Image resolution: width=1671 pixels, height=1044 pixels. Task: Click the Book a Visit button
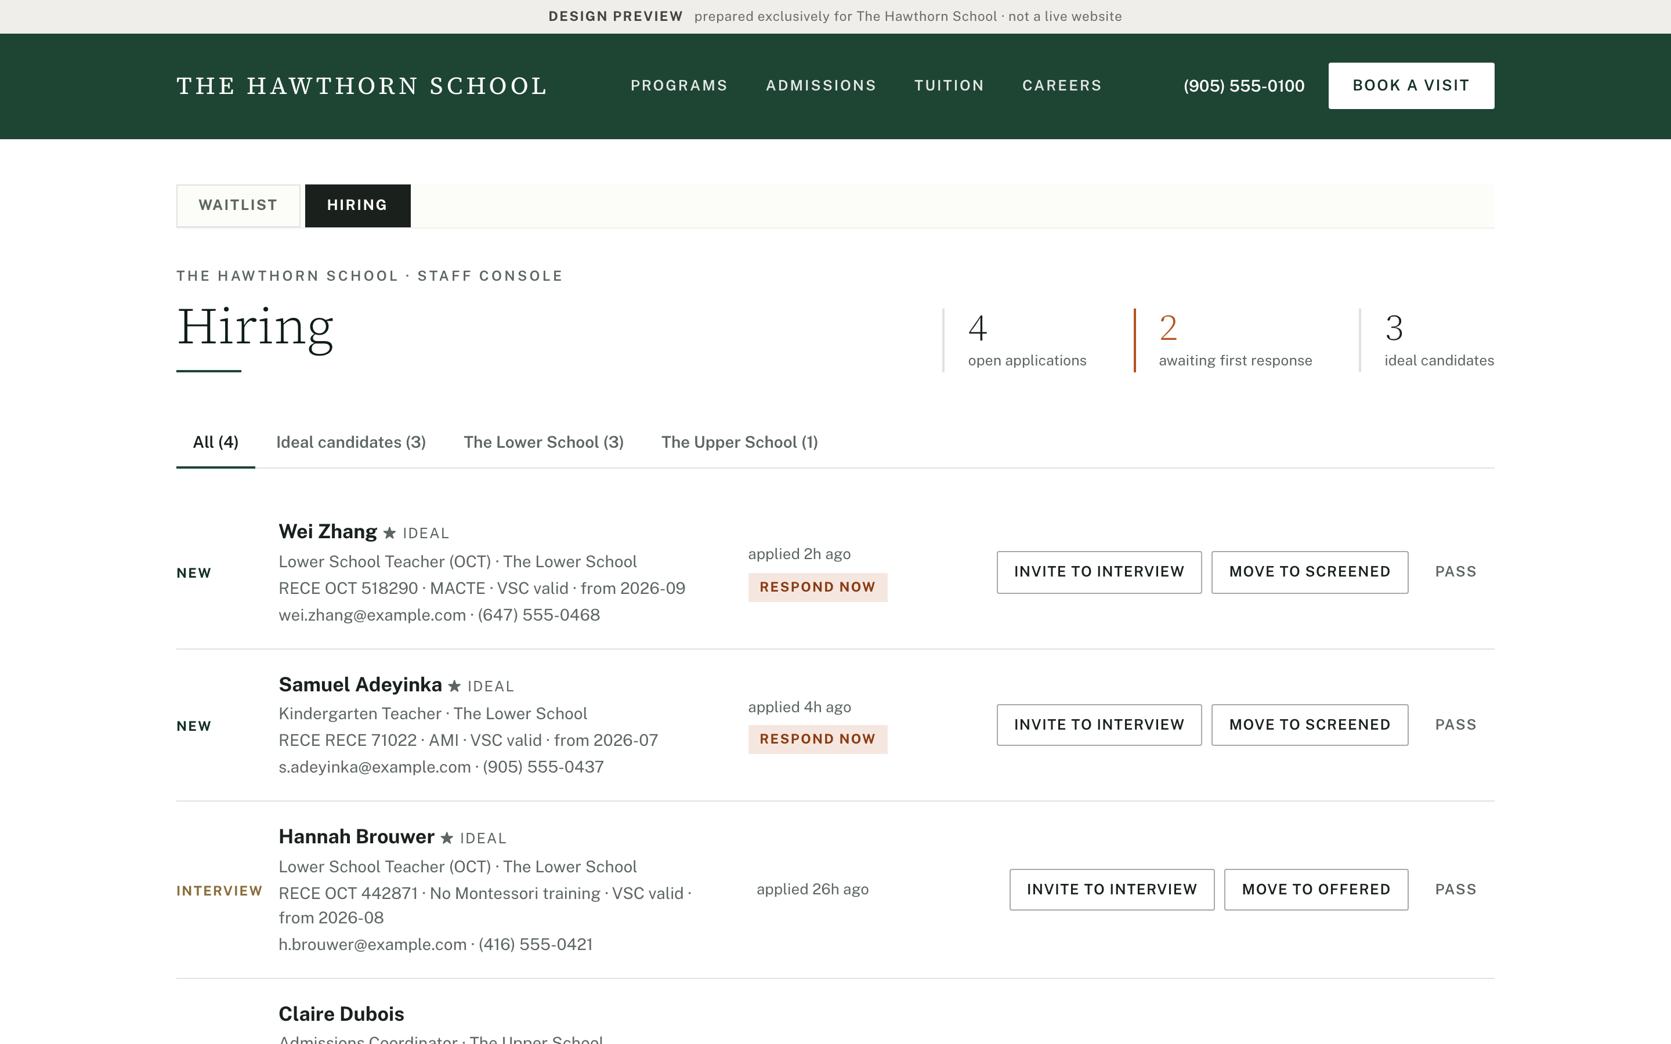pos(1412,86)
